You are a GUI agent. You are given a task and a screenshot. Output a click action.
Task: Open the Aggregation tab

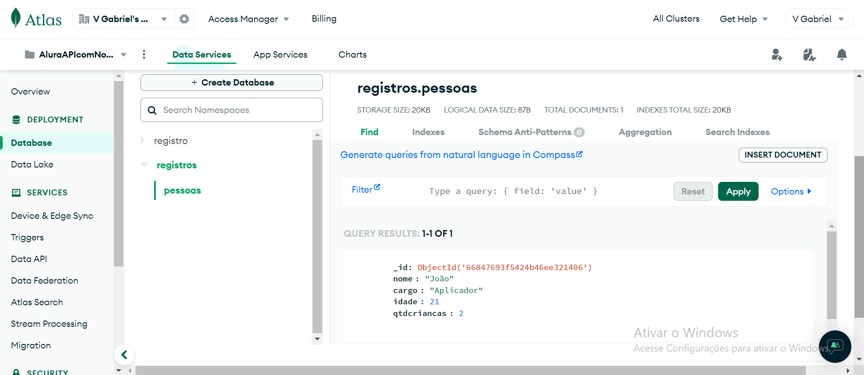point(645,132)
